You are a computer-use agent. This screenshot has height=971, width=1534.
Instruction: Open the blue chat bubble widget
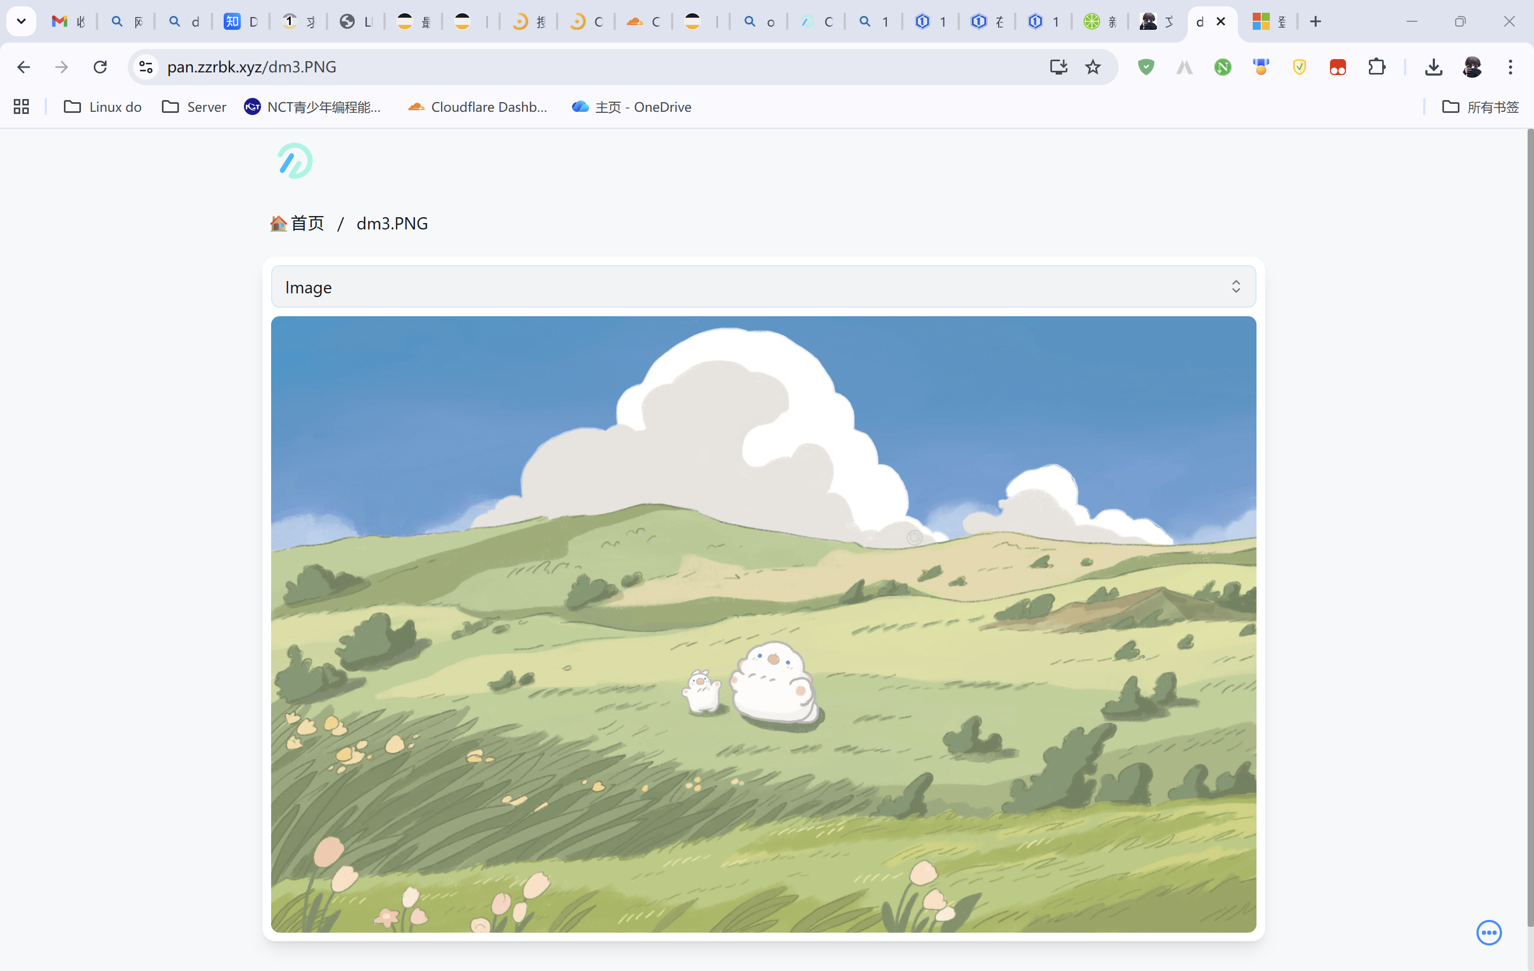click(1488, 933)
